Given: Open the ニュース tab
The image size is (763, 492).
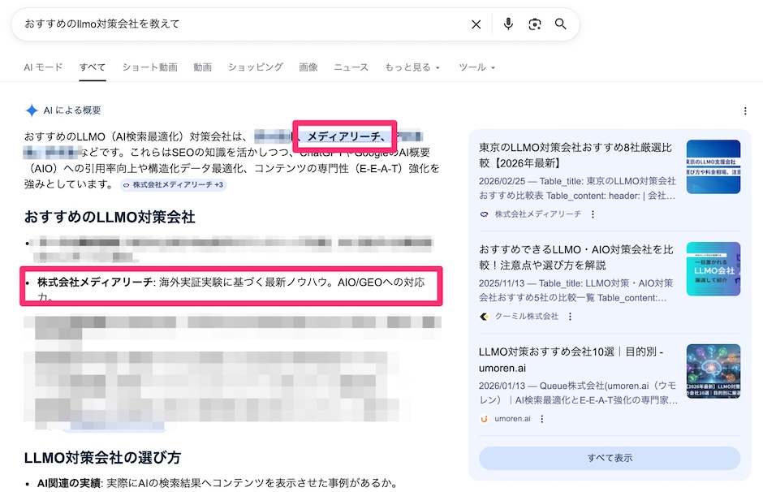Looking at the screenshot, I should (x=351, y=67).
